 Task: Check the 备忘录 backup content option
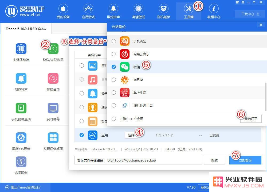coord(81,121)
